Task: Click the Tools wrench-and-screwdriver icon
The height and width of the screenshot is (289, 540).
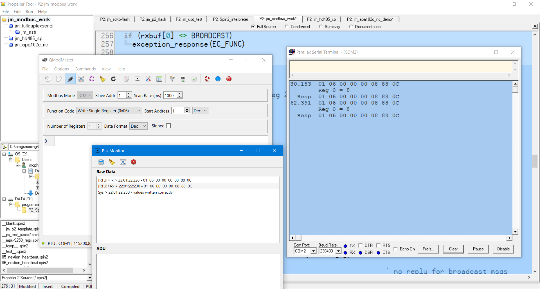Action: click(x=148, y=79)
